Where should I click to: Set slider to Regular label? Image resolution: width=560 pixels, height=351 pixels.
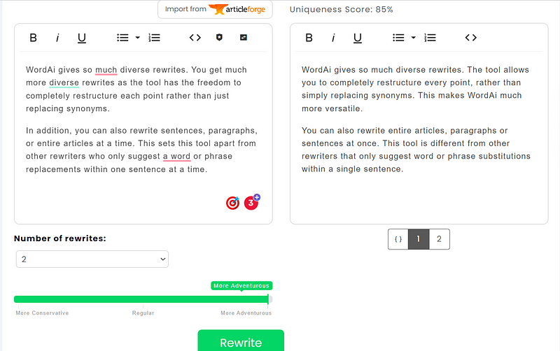click(143, 313)
